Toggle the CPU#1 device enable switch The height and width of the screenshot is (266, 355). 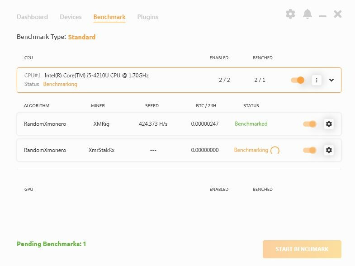(298, 80)
